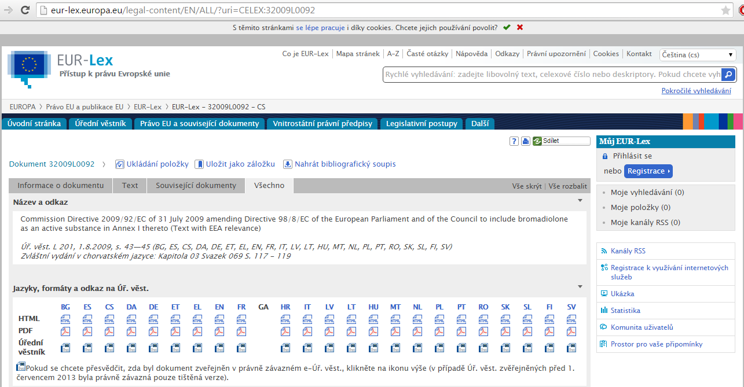The image size is (744, 387).
Task: Open Pokročilé vyhledávání link
Action: click(697, 91)
